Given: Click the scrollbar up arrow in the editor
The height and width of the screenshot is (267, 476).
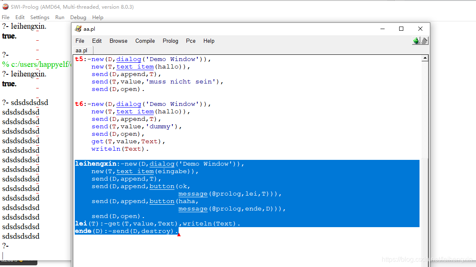Looking at the screenshot, I should [424, 58].
